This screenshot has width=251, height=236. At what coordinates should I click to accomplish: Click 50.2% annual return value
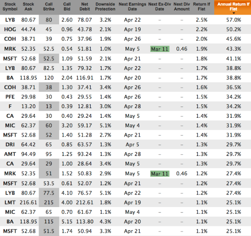pyautogui.click(x=233, y=29)
